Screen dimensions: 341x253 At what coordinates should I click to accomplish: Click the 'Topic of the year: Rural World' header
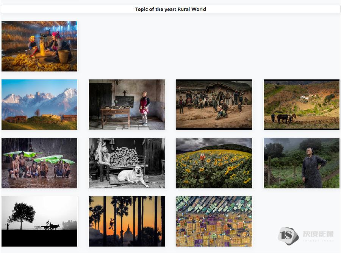[x=170, y=9]
